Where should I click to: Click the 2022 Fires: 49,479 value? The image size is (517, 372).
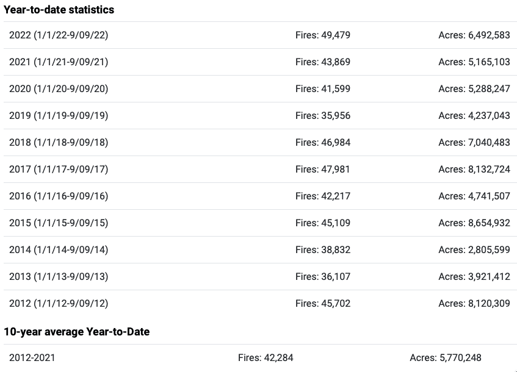(323, 35)
